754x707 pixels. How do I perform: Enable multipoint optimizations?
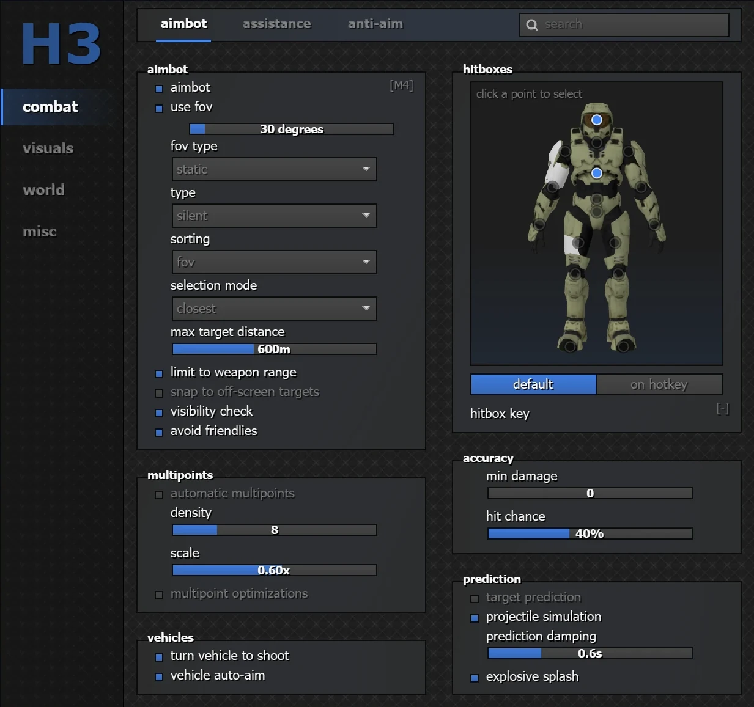[159, 595]
